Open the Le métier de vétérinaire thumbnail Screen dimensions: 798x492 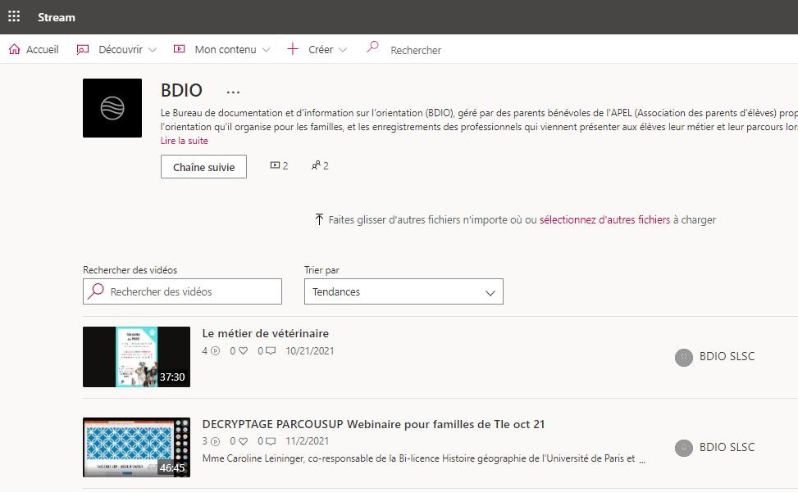click(136, 357)
